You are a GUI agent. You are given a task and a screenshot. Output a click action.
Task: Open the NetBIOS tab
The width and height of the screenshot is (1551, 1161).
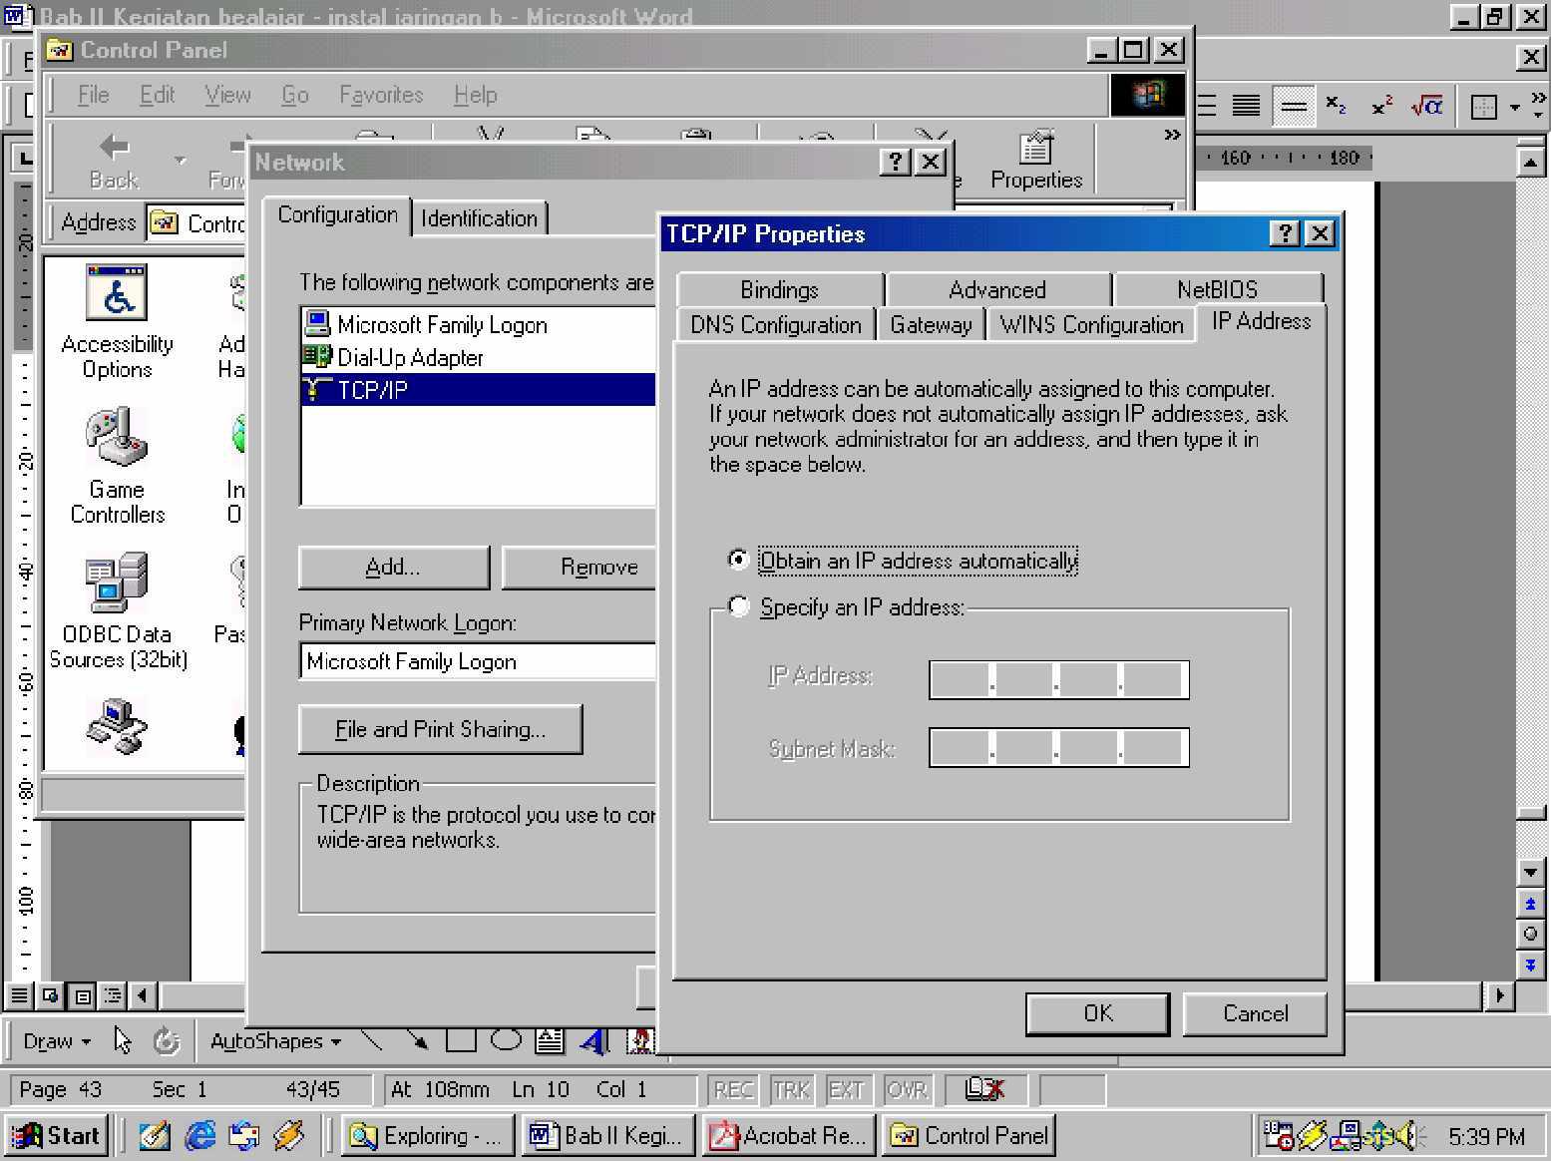point(1217,290)
